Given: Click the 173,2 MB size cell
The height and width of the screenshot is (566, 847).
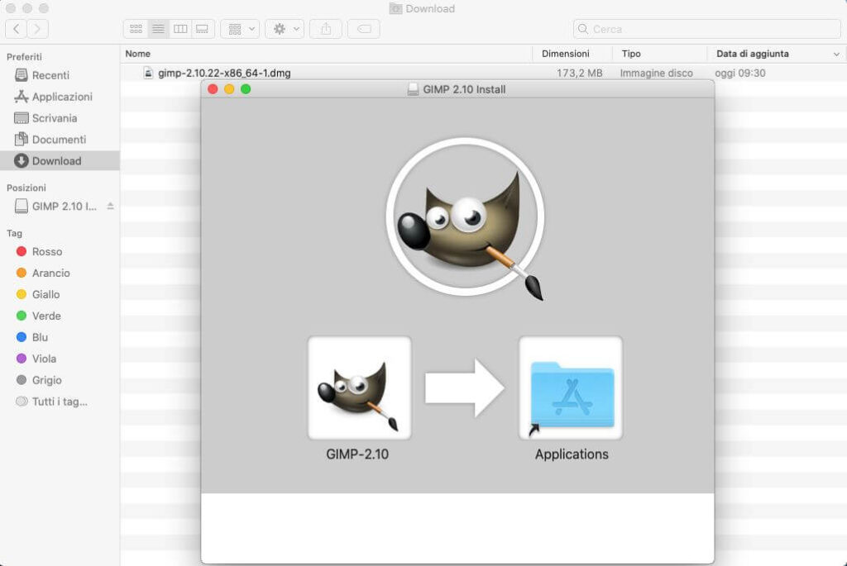Looking at the screenshot, I should point(580,73).
